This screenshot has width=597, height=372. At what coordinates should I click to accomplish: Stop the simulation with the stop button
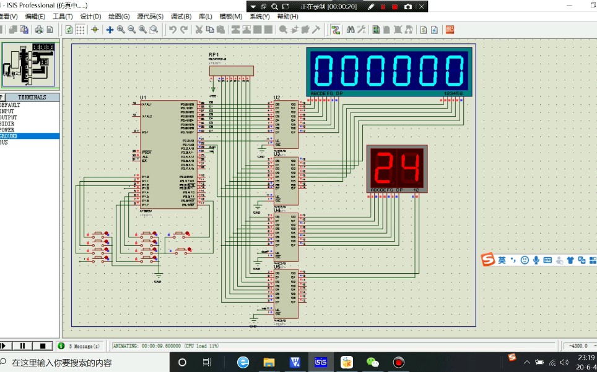[x=42, y=346]
